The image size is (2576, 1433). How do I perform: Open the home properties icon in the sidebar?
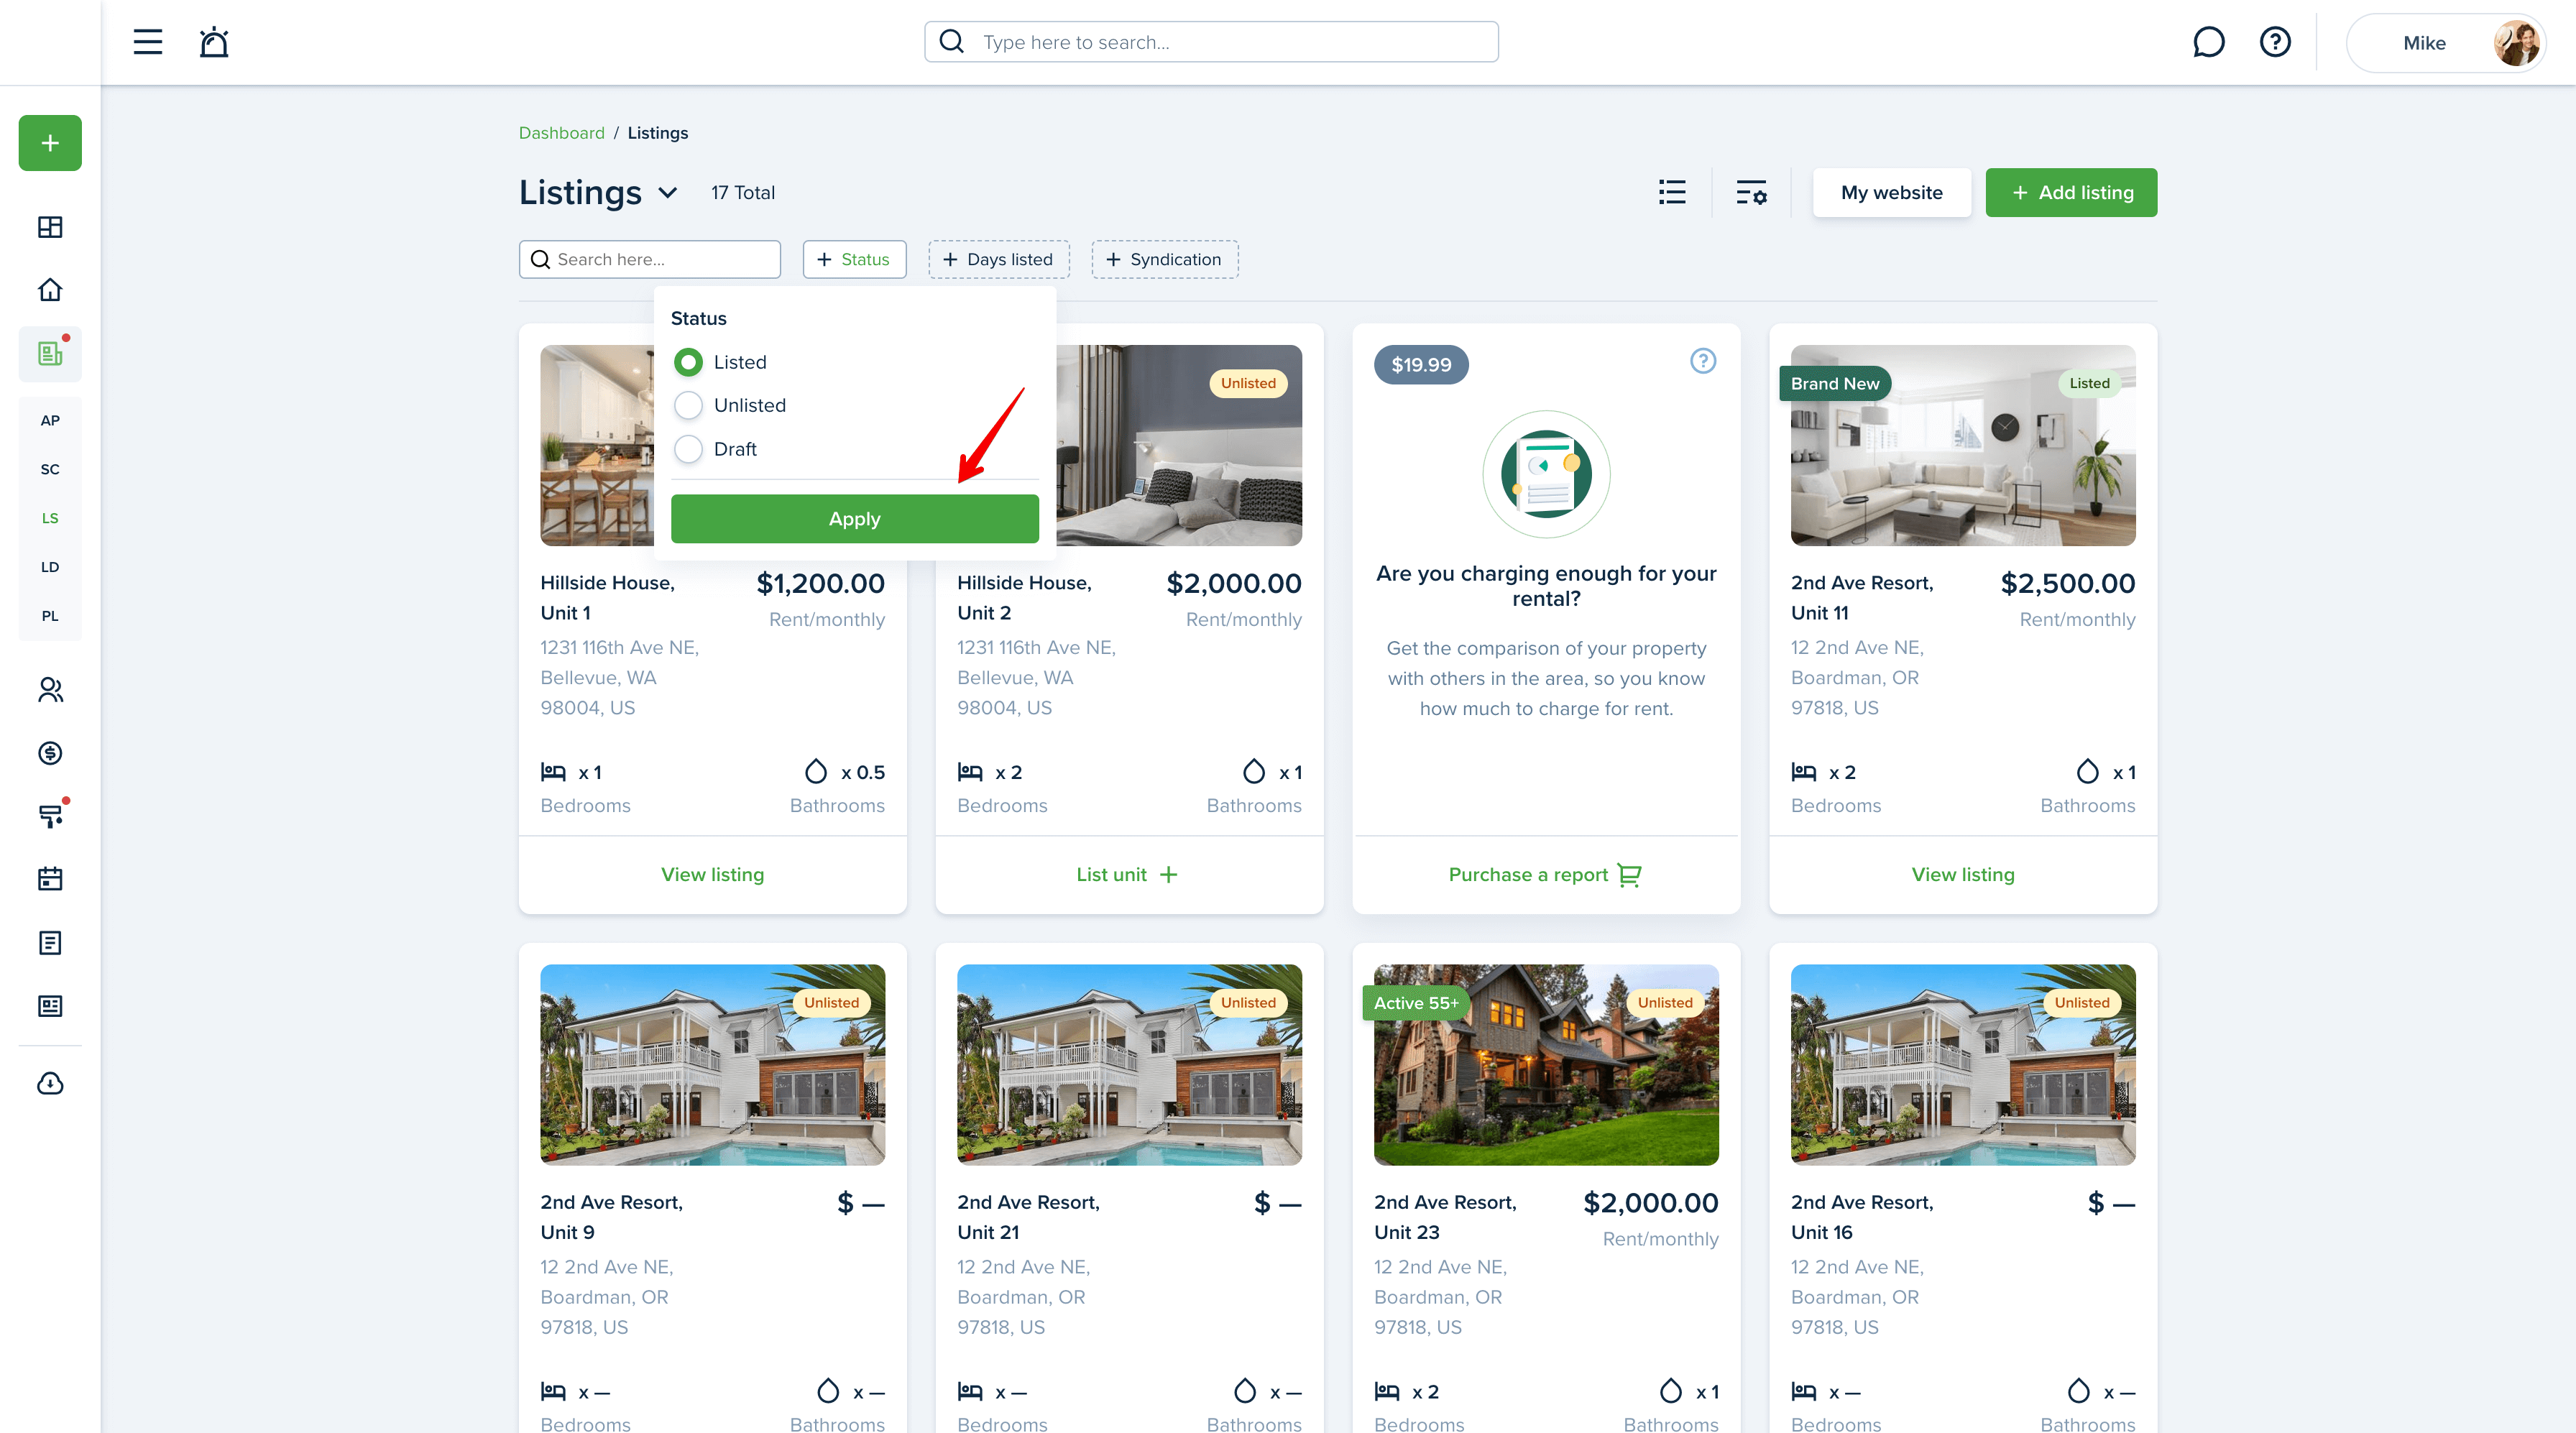(x=50, y=290)
